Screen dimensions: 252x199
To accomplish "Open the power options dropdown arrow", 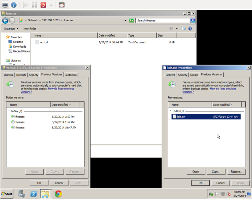I will click(x=51, y=5).
